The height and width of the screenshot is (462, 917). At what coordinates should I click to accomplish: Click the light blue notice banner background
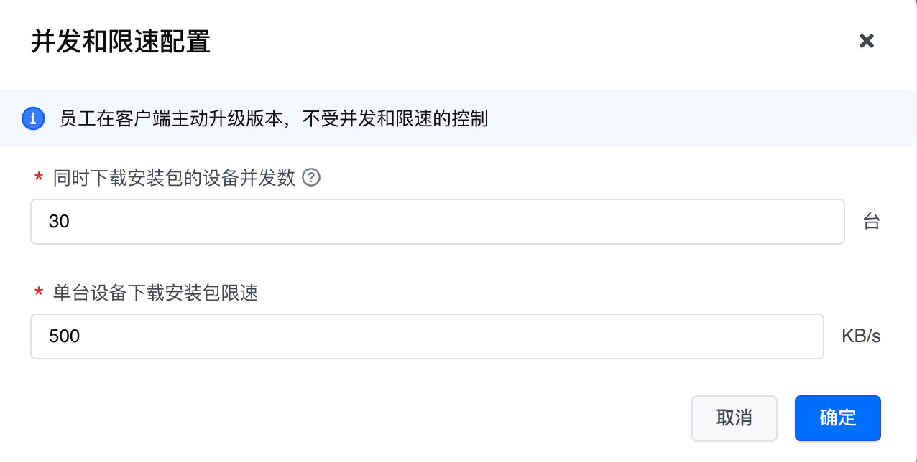point(683,118)
